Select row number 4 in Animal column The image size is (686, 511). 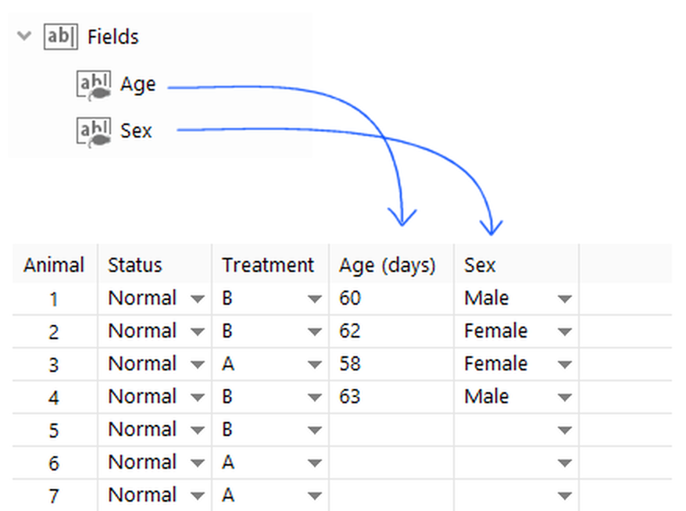[x=53, y=398]
